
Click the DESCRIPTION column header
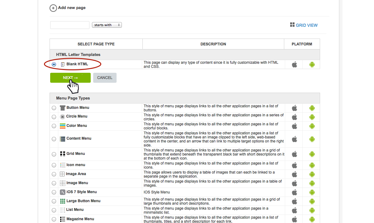coord(213,44)
